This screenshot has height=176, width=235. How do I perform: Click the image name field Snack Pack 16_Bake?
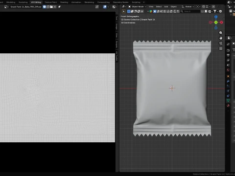click(x=26, y=7)
